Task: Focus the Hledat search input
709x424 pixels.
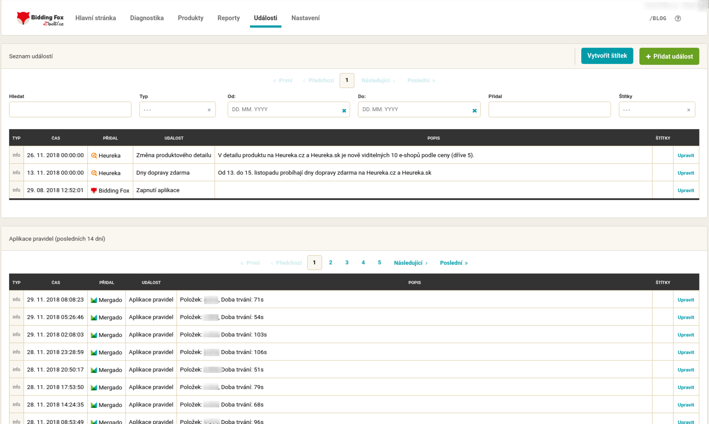Action: coord(70,110)
